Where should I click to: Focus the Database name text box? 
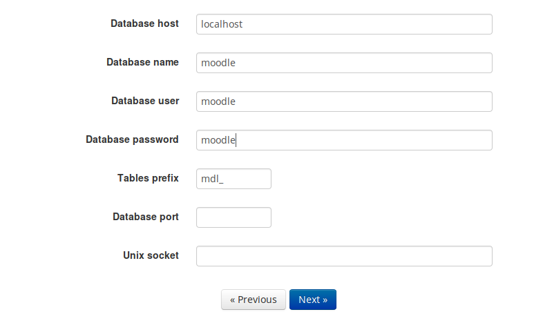pos(344,63)
